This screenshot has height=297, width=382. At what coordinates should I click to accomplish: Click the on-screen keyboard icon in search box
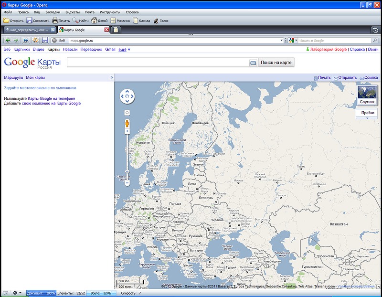click(253, 63)
